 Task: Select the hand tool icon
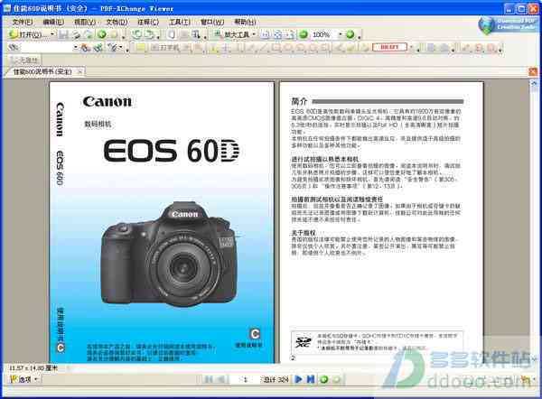click(x=172, y=34)
